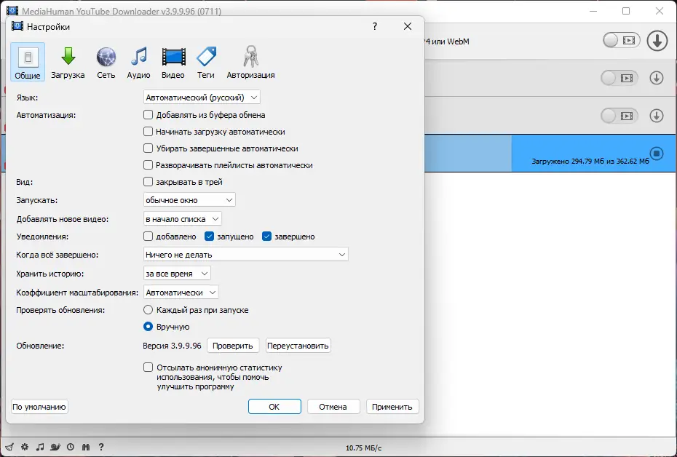Click the large download arrow beside WebM text
This screenshot has height=457, width=677.
click(657, 41)
